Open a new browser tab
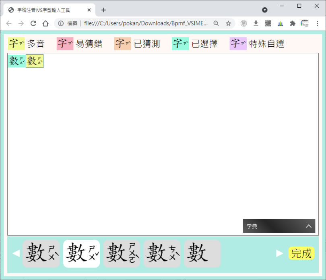 103,10
